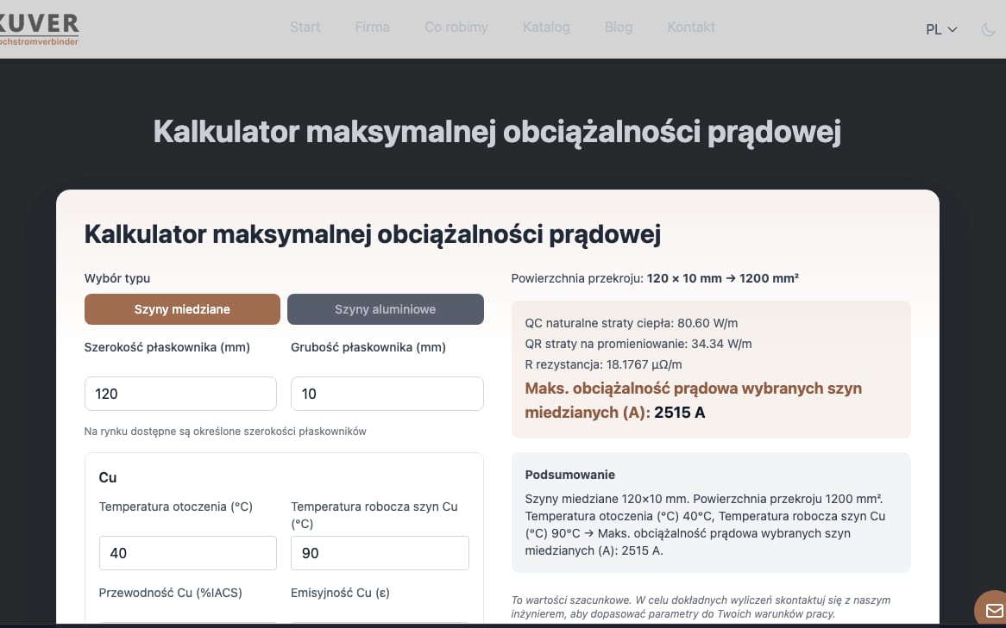Open the Katalog menu item
1006x628 pixels.
(546, 27)
